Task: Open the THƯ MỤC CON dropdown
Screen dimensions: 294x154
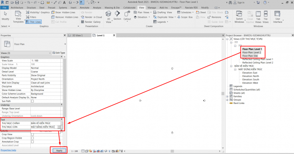Action: coord(59,127)
